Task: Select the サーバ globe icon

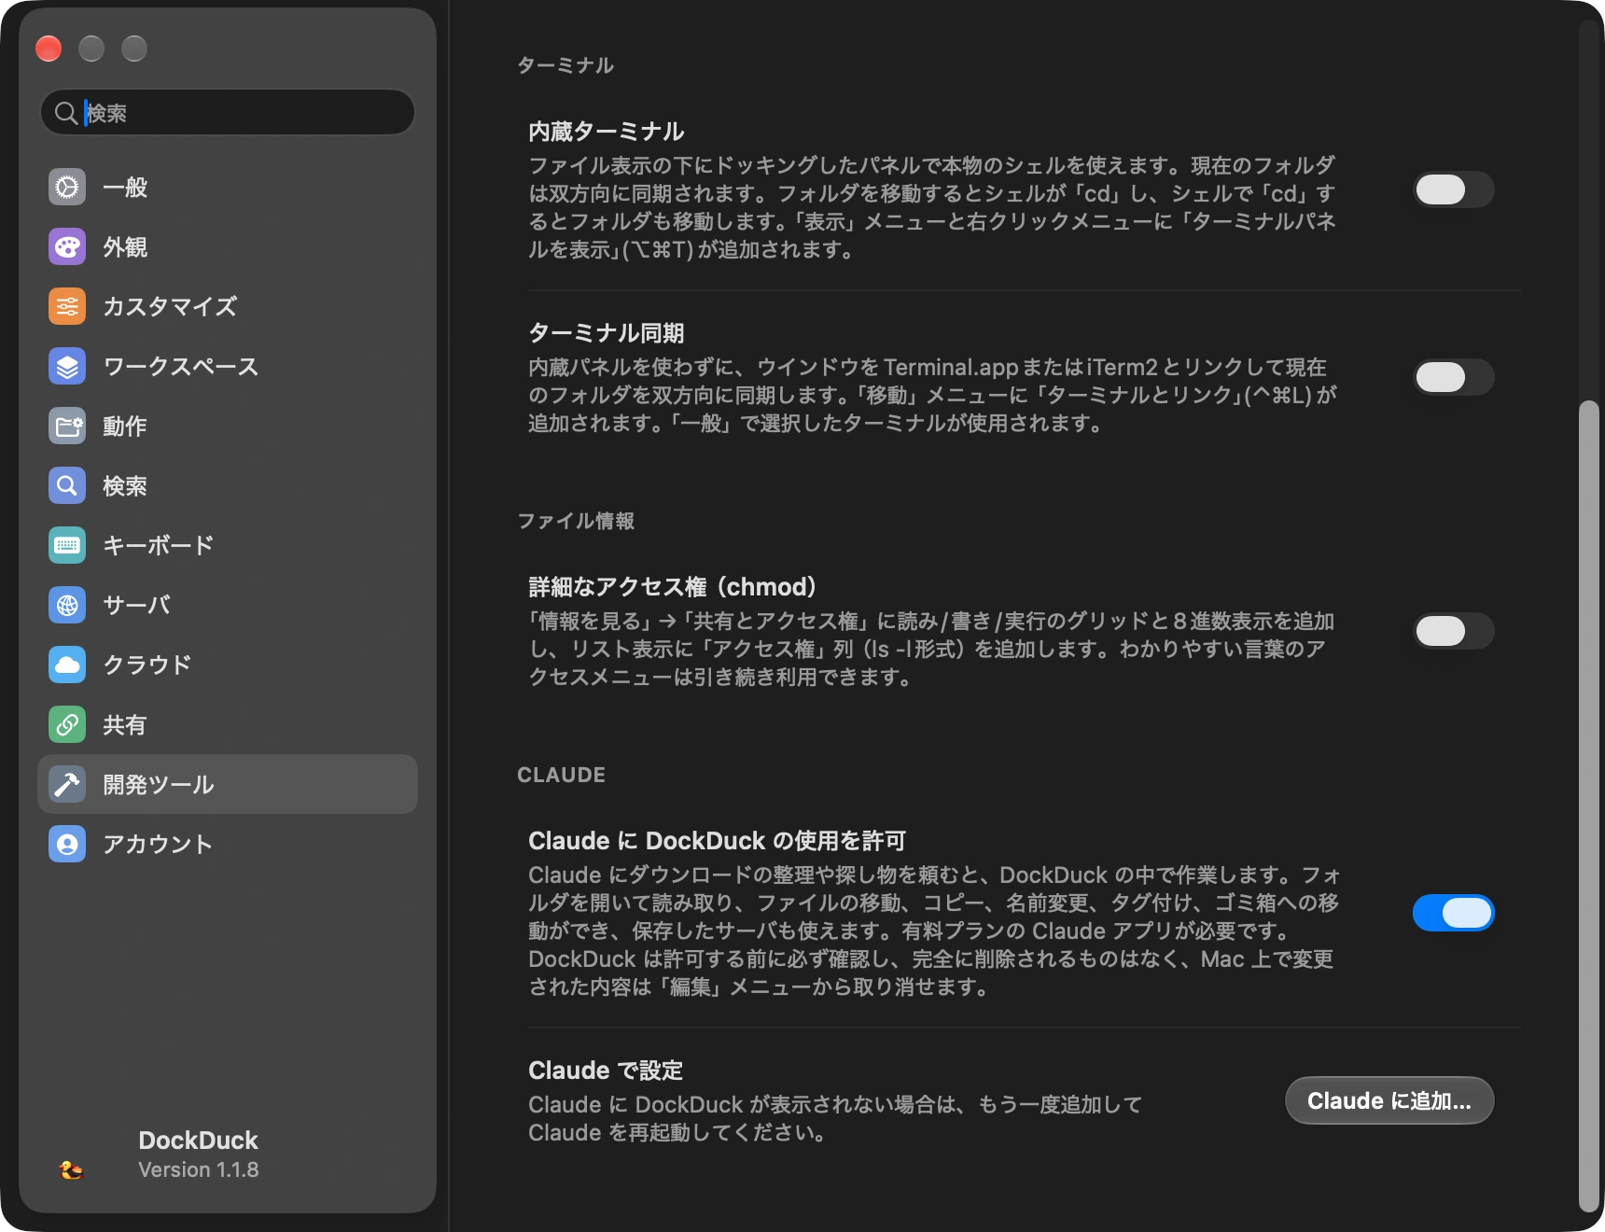Action: pos(67,606)
